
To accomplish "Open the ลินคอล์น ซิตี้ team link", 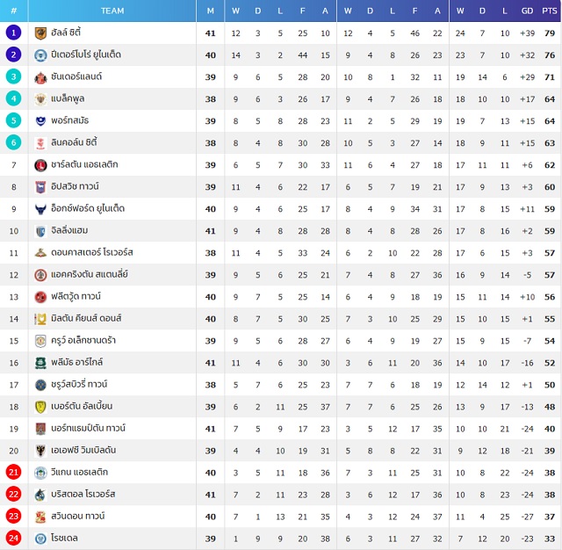I will click(74, 142).
